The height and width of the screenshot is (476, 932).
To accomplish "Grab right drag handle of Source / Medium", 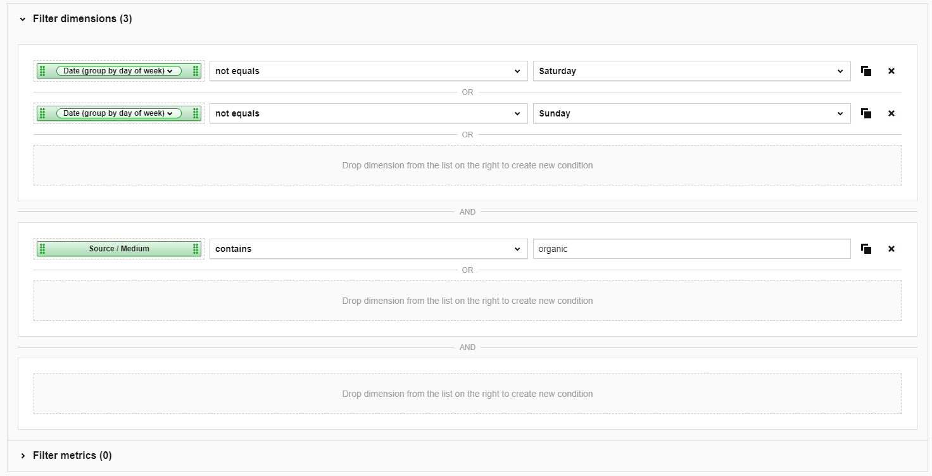I will click(196, 249).
